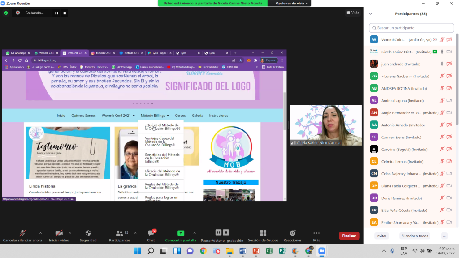The width and height of the screenshot is (459, 258).
Task: Select participant Elda Peña-Cúcuta in list
Action: [x=411, y=211]
